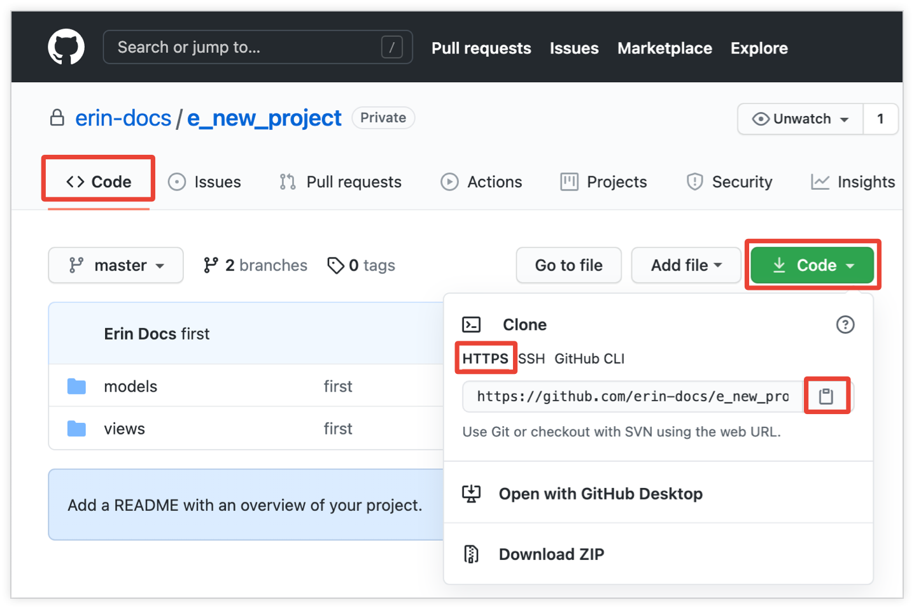Switch to the SSH clone option
This screenshot has width=914, height=609.
click(531, 359)
